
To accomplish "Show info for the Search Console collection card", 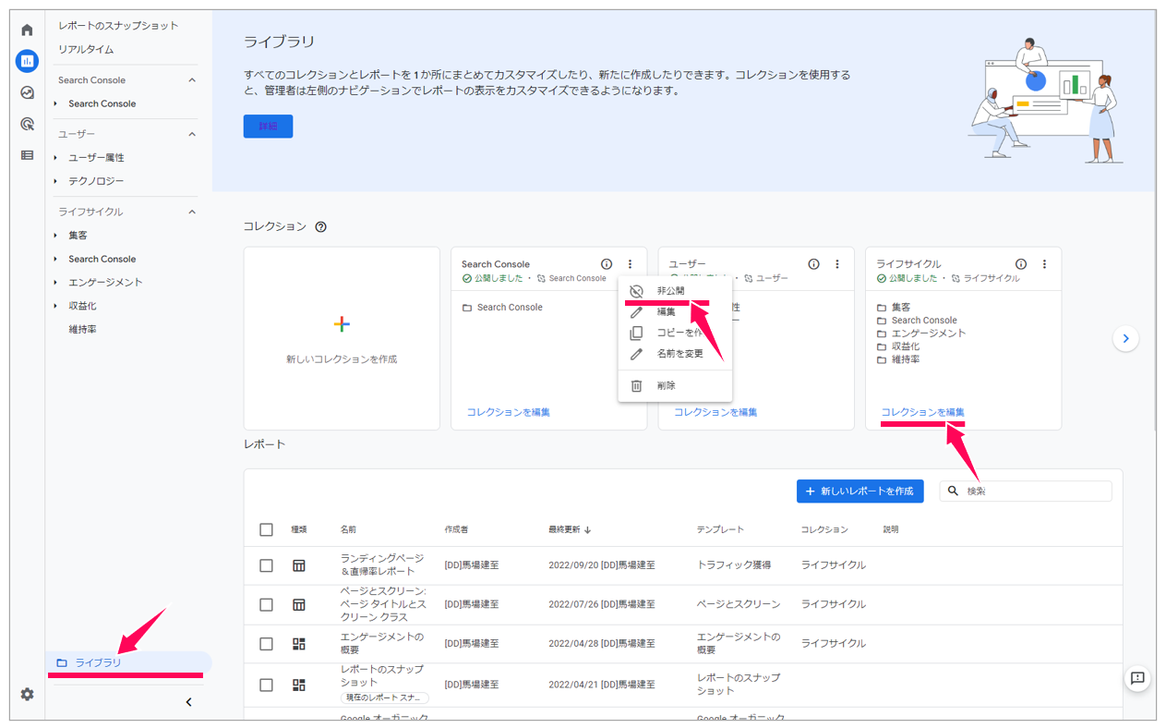I will pos(607,264).
